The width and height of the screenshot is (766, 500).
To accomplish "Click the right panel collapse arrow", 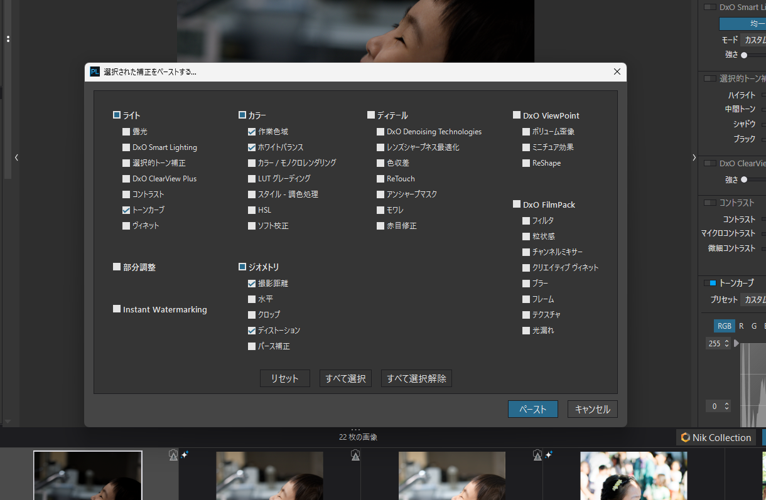I will 694,157.
